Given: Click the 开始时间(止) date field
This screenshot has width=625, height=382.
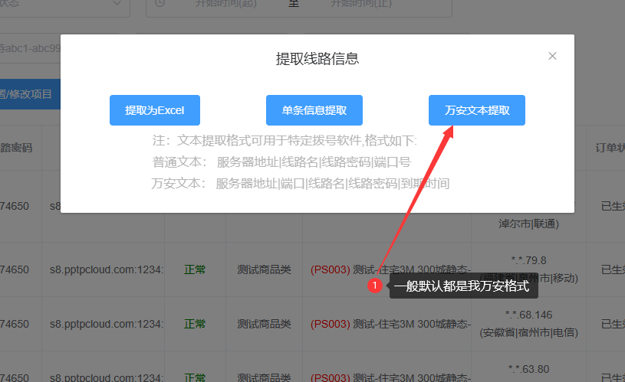Looking at the screenshot, I should pyautogui.click(x=360, y=4).
